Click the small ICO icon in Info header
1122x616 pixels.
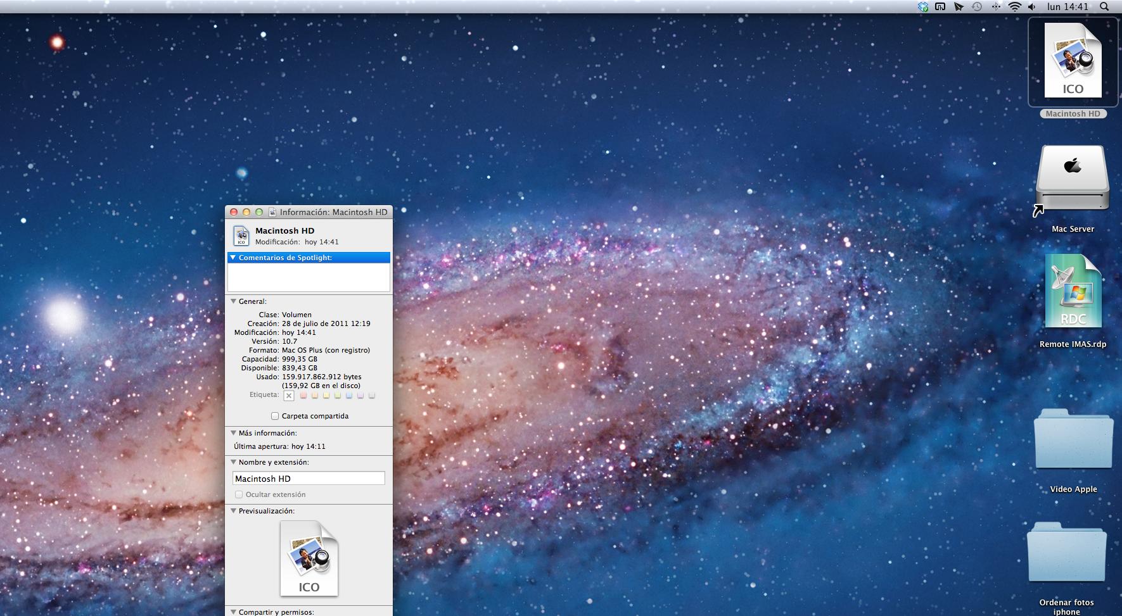point(241,236)
